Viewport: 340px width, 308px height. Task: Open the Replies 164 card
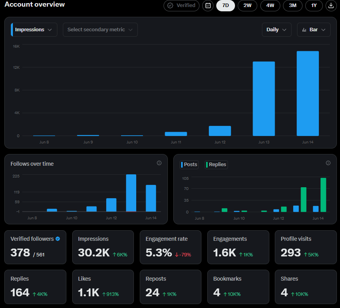coord(36,287)
